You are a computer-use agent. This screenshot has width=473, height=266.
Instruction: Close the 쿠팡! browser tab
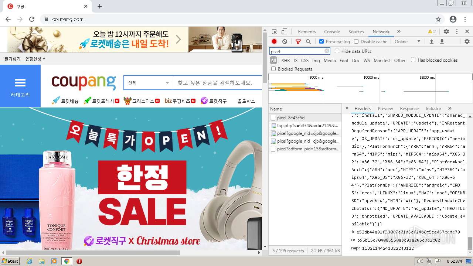[86, 6]
